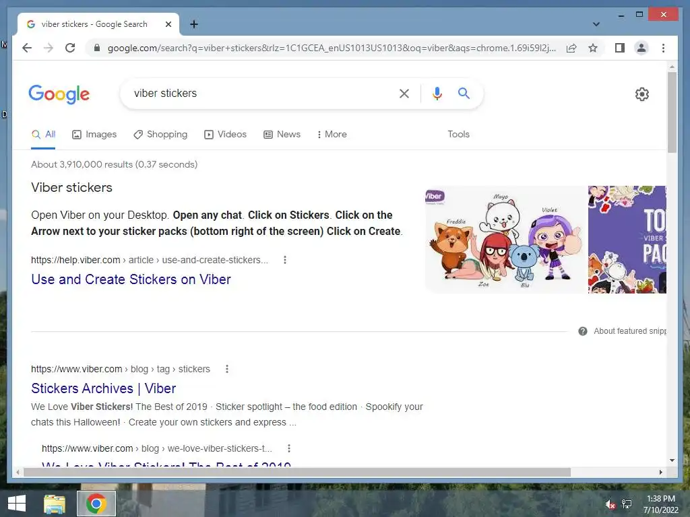Open the network tray icon
This screenshot has width=690, height=517.
626,504
